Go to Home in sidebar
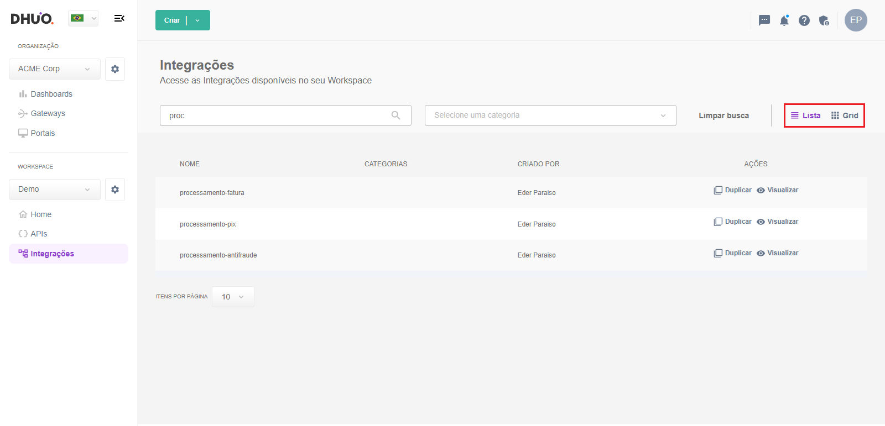885x426 pixels. pos(35,214)
